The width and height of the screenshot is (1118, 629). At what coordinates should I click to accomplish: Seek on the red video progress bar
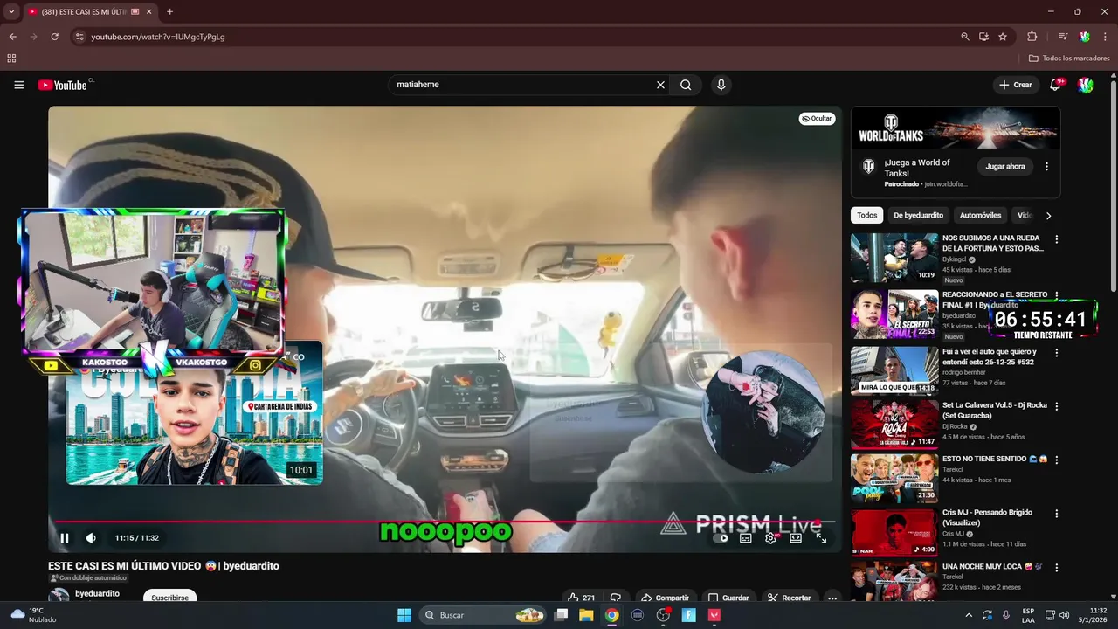tap(445, 522)
